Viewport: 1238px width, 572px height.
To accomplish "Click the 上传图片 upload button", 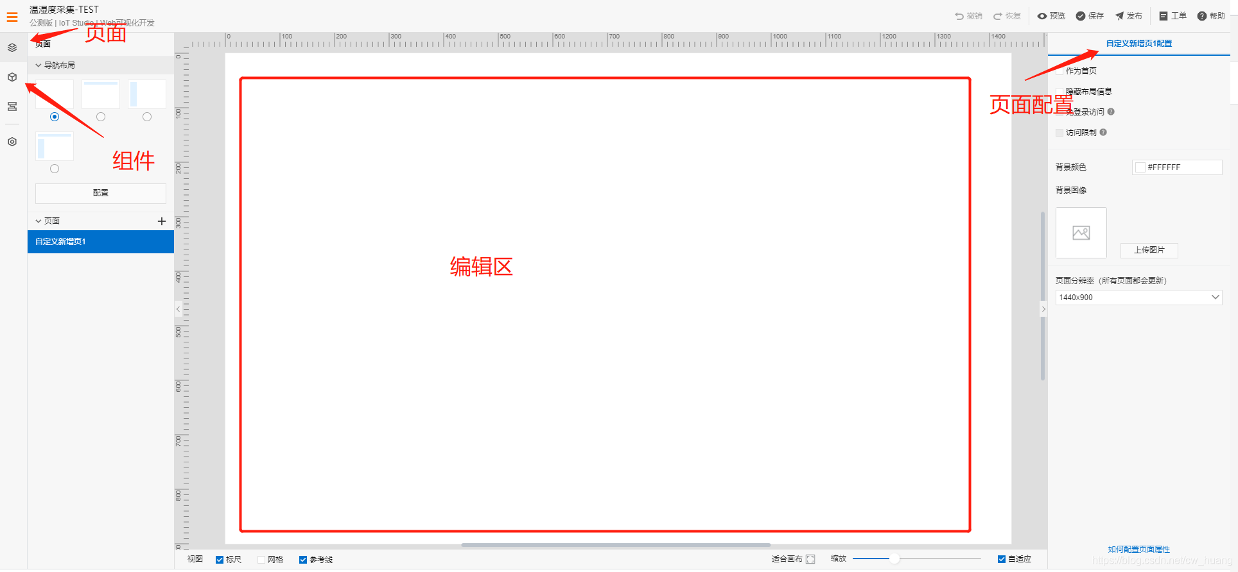I will [1149, 250].
